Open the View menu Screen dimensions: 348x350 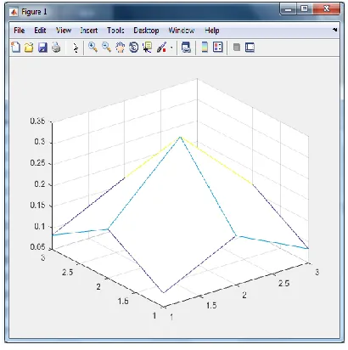64,31
